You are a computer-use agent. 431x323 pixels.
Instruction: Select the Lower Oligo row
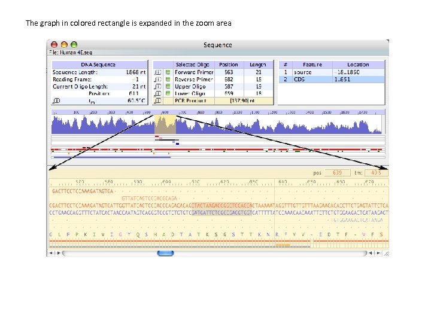coord(213,93)
